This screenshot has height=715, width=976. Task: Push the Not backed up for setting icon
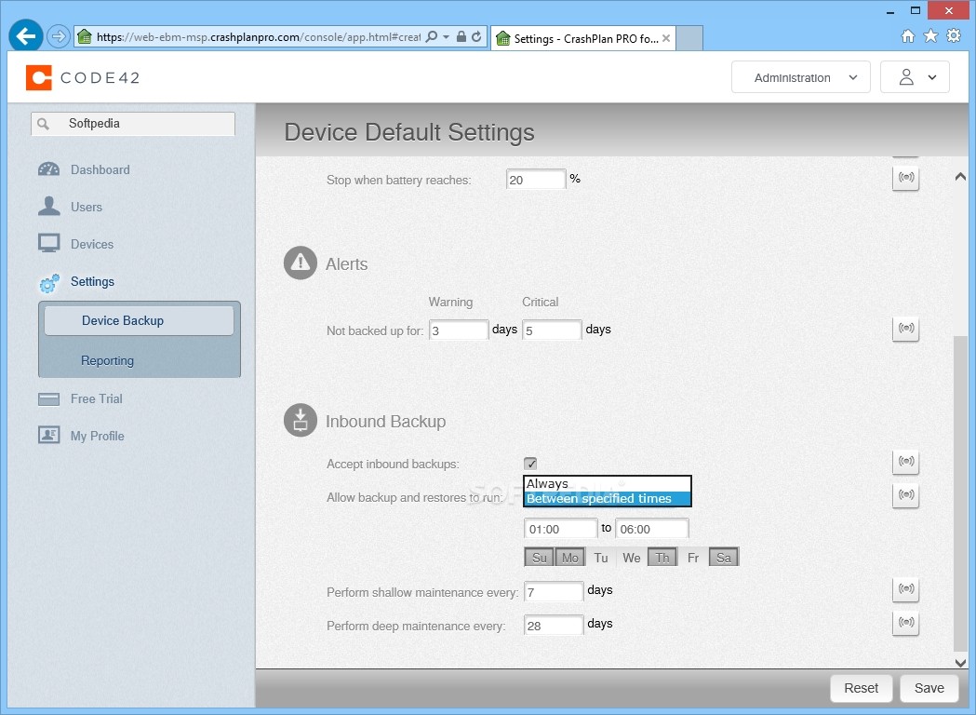[x=905, y=329]
